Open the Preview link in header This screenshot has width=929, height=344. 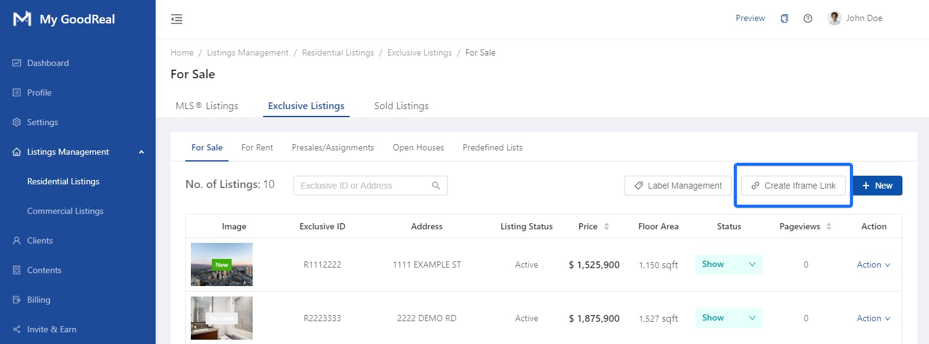(750, 18)
